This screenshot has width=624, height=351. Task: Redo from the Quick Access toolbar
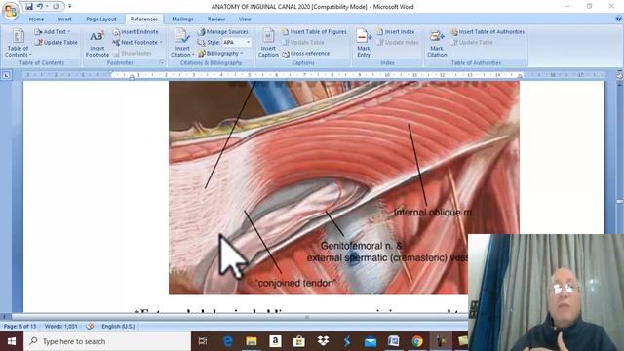click(x=56, y=7)
